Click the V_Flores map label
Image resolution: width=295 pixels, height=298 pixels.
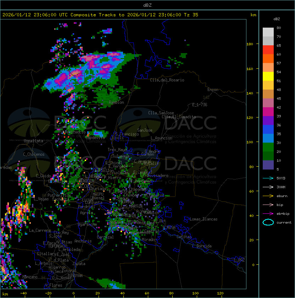[x=54, y=285]
